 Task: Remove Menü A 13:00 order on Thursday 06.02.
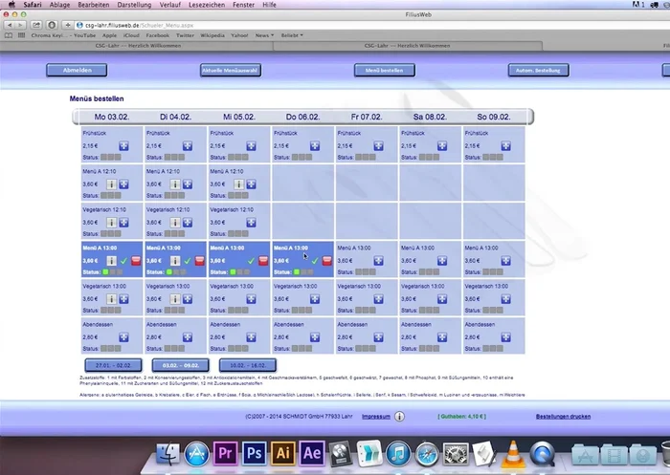pos(328,260)
